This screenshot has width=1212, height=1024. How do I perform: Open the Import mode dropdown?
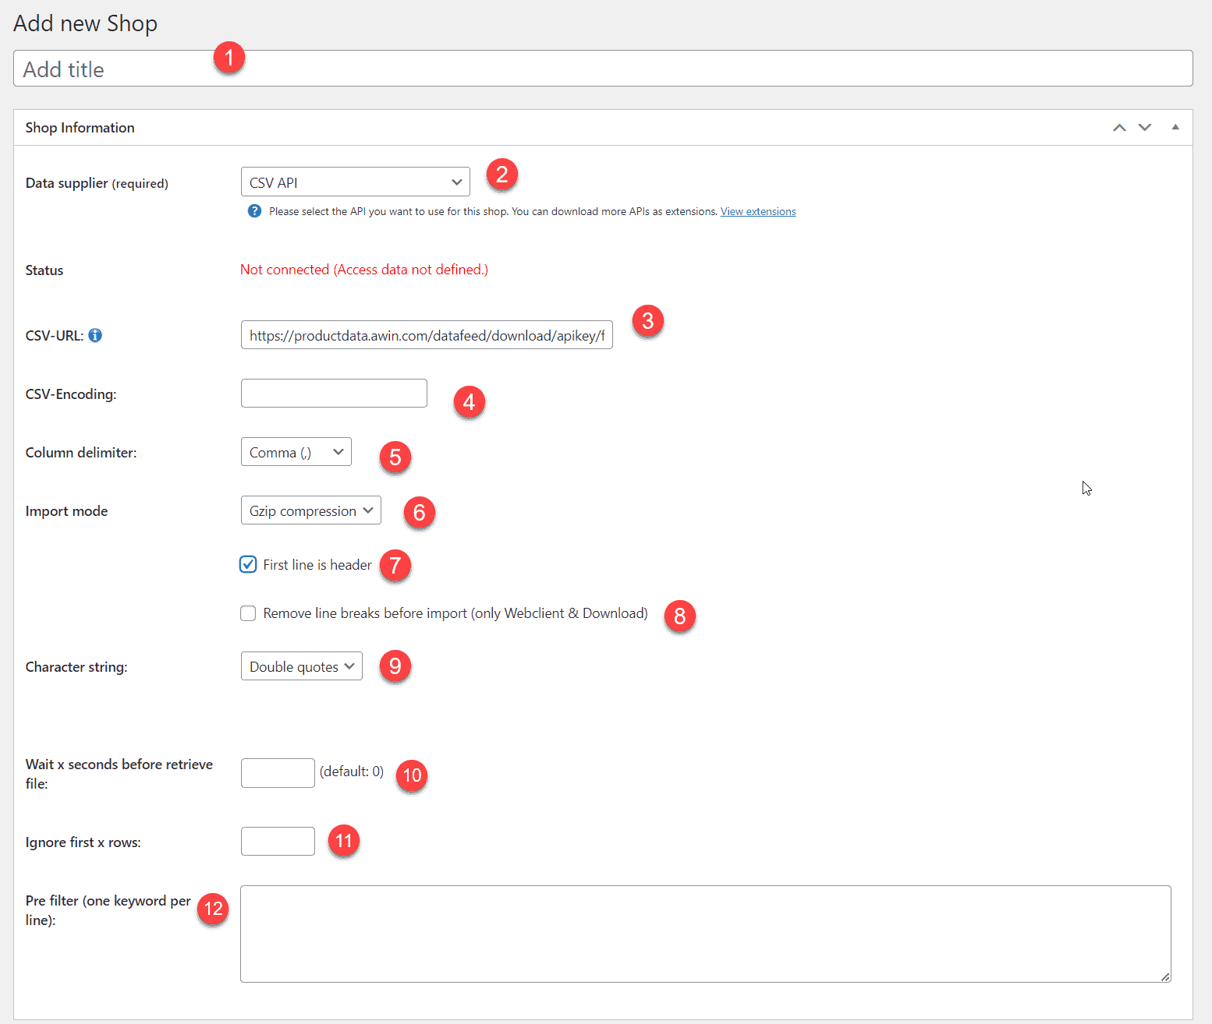(310, 510)
